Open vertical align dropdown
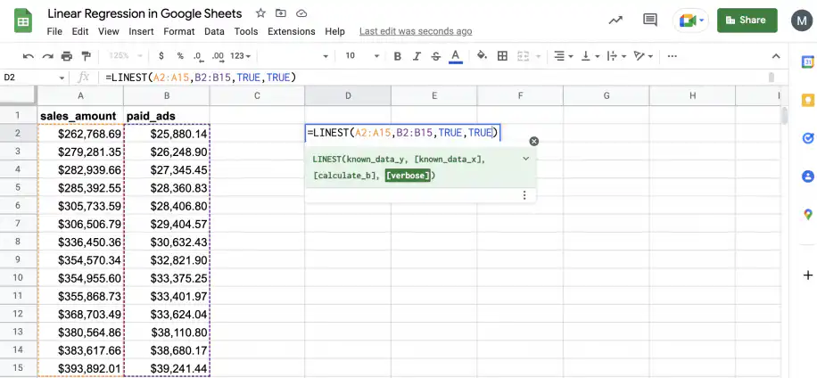Viewport: 817px width, 378px height. point(590,55)
